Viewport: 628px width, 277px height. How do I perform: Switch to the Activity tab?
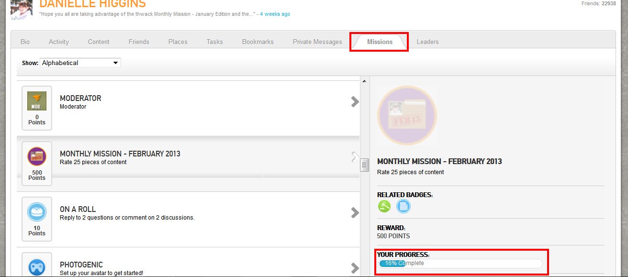(x=59, y=42)
